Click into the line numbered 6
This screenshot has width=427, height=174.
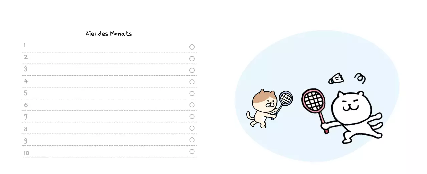pos(107,105)
